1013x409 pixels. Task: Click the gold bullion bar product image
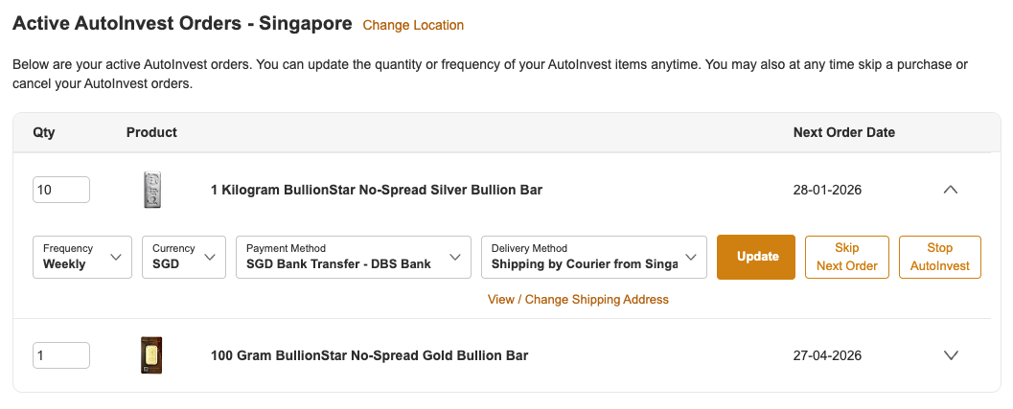(x=151, y=355)
